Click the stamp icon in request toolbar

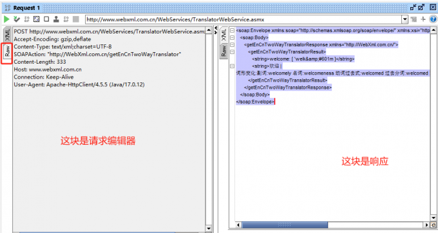[x=56, y=19]
